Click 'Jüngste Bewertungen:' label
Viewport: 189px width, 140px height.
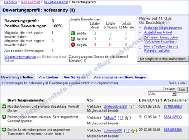pos(85,19)
